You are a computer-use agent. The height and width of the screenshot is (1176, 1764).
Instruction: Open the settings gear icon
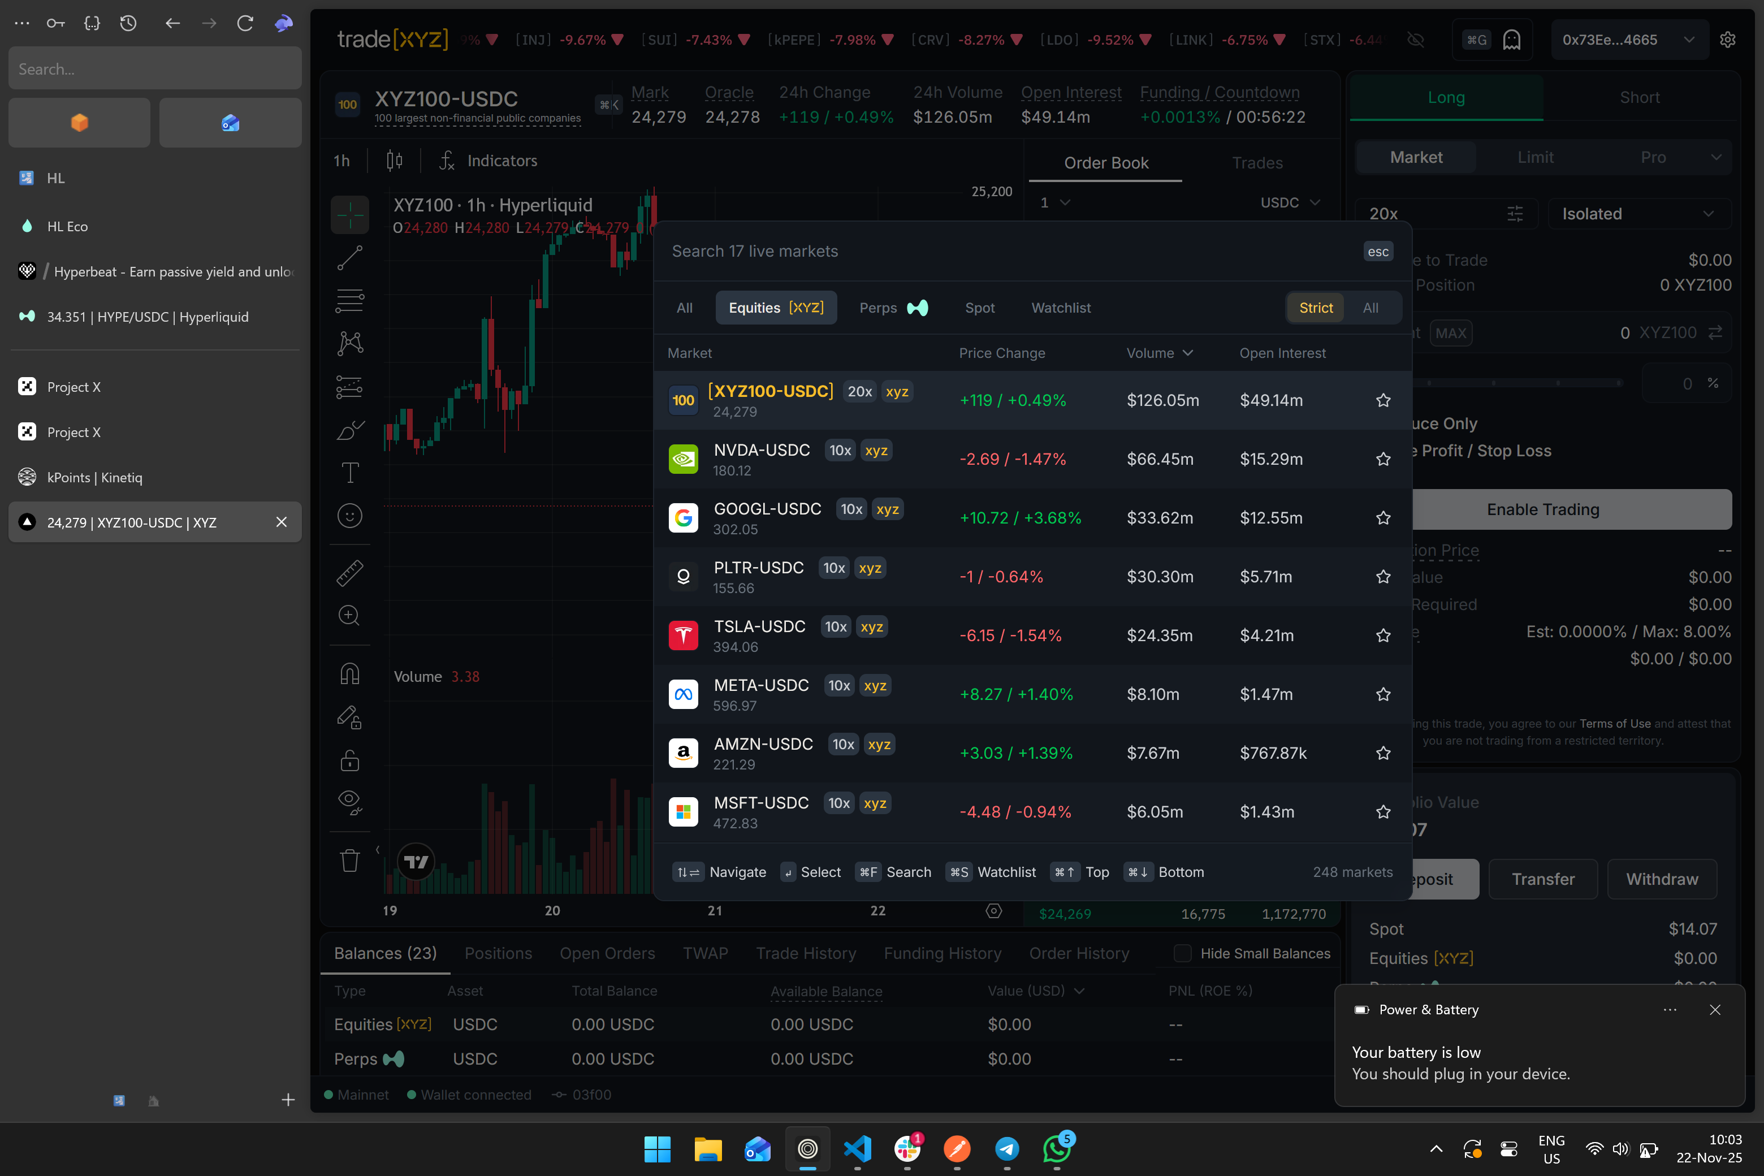1727,40
